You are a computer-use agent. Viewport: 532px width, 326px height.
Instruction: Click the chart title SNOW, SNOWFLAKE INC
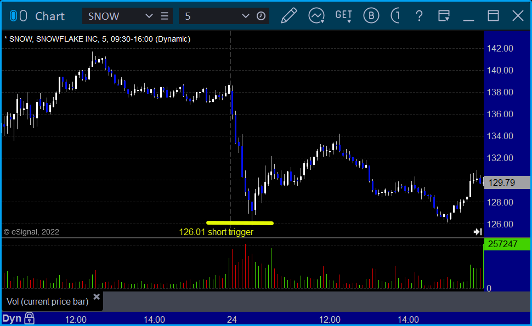(97, 39)
